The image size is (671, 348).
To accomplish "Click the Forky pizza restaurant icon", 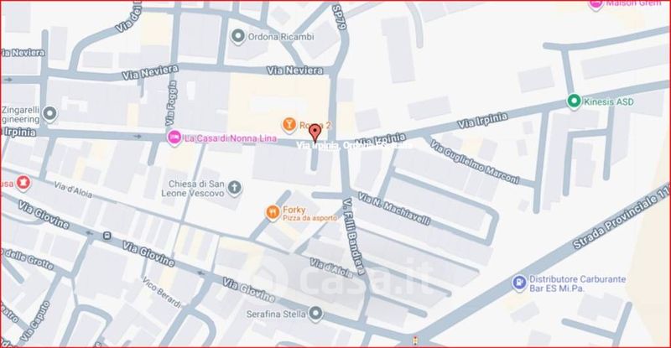I will click(273, 212).
